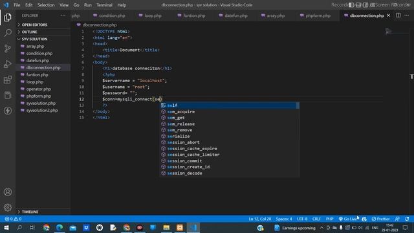Screen dimensions: 414x233
Task: Open the Search view in activity bar
Action: tap(8, 33)
